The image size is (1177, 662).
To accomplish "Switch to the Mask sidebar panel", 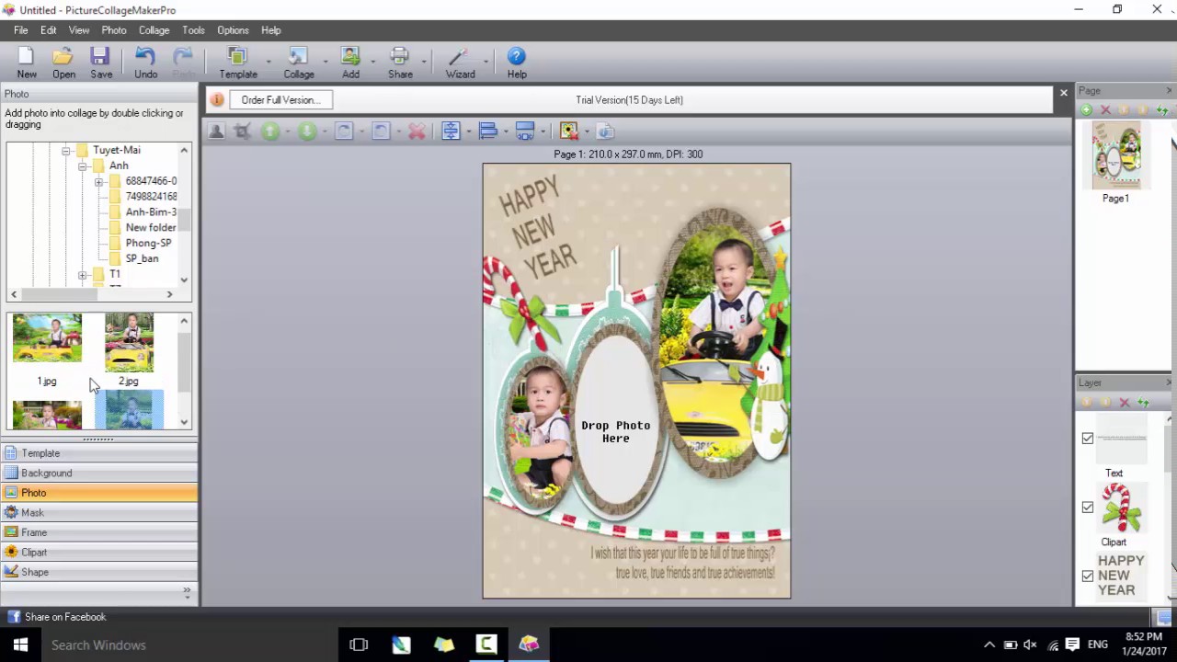I will tap(98, 512).
